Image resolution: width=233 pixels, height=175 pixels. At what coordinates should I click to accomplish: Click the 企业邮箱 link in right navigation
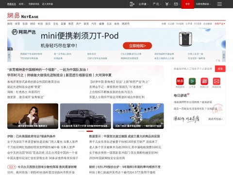pos(208,24)
